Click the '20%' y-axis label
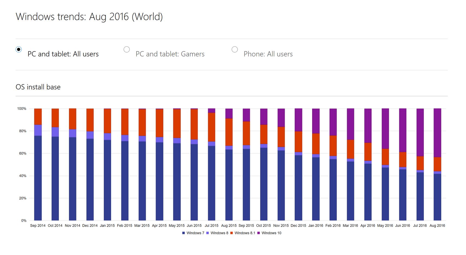The image size is (466, 255). pyautogui.click(x=23, y=198)
